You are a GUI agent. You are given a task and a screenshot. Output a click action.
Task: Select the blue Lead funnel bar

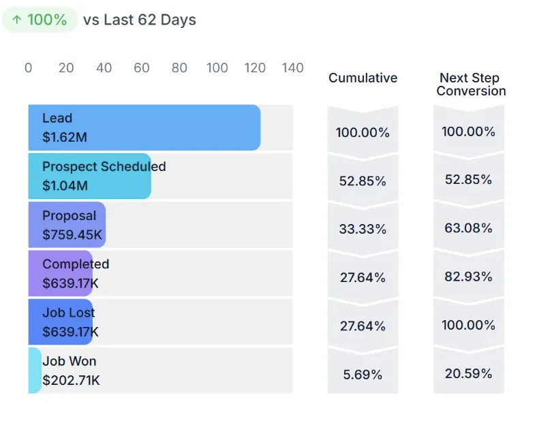pos(144,127)
